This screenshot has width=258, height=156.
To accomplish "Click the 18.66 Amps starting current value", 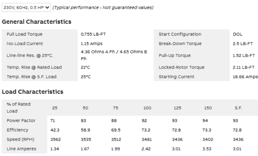I will click(245, 77).
